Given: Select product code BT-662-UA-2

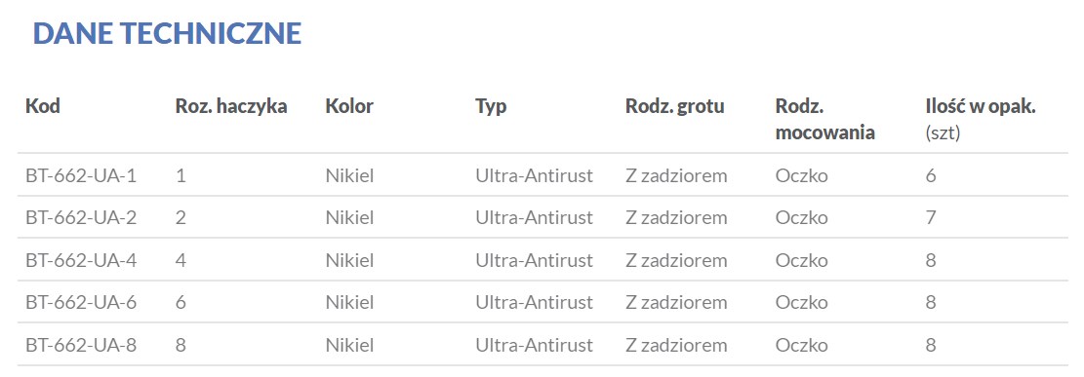Looking at the screenshot, I should click(81, 217).
